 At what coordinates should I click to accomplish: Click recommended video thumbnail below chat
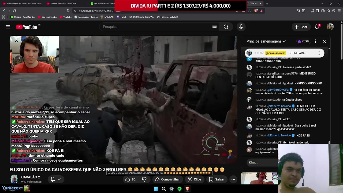(x=259, y=178)
